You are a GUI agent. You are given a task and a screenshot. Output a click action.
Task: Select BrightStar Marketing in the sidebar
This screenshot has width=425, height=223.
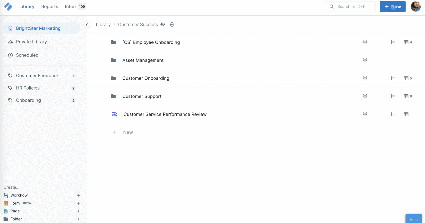coord(42,28)
